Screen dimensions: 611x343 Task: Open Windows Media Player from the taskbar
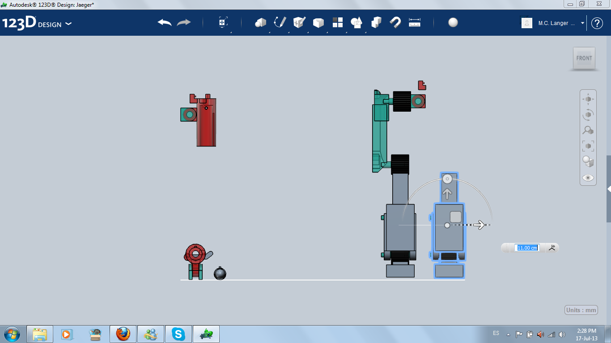(x=67, y=334)
